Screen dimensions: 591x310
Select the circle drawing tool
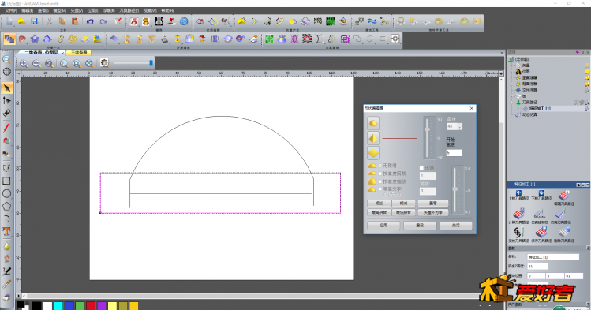pos(6,193)
